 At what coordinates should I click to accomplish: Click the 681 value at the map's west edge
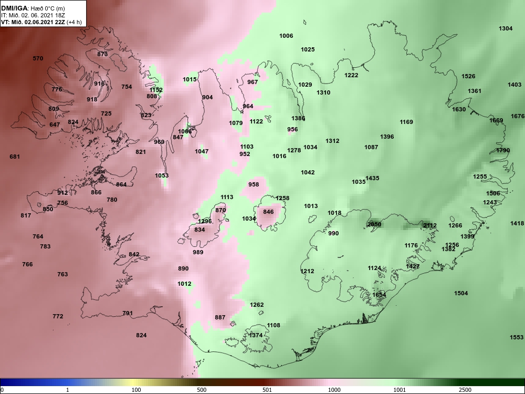coord(15,157)
